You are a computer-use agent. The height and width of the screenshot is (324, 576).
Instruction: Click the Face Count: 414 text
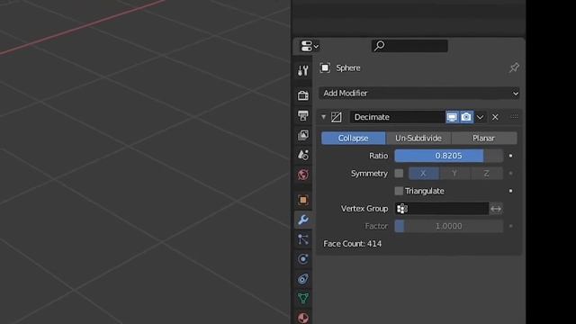(352, 244)
